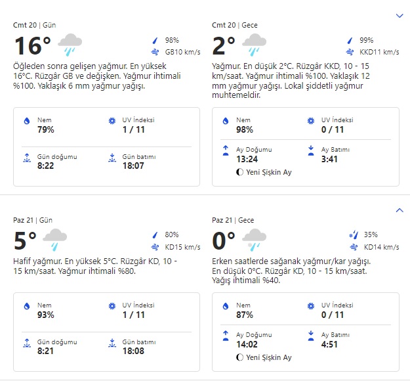Image resolution: width=410 pixels, height=381 pixels.
Task: Collapse the Cmt 20 forecast section chevron
Action: click(399, 15)
